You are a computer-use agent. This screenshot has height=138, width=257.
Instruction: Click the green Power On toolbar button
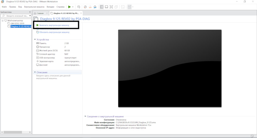[70, 7]
